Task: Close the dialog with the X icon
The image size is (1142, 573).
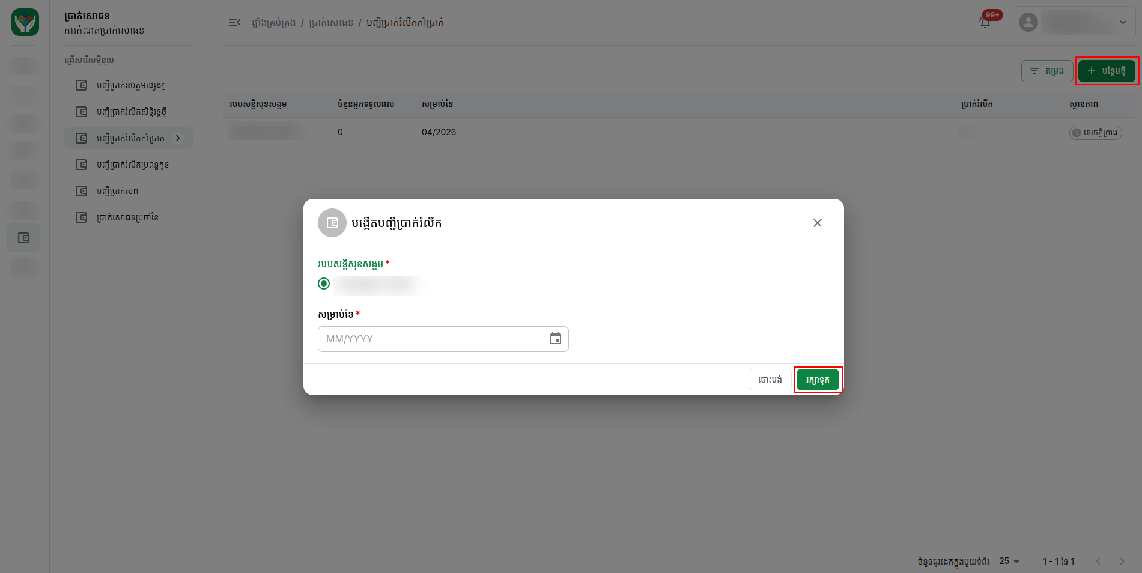Action: [817, 223]
